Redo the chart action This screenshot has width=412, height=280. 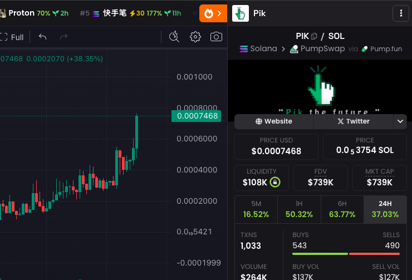tap(63, 37)
